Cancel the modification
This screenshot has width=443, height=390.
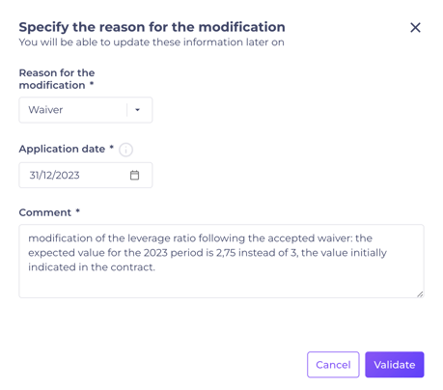333,364
